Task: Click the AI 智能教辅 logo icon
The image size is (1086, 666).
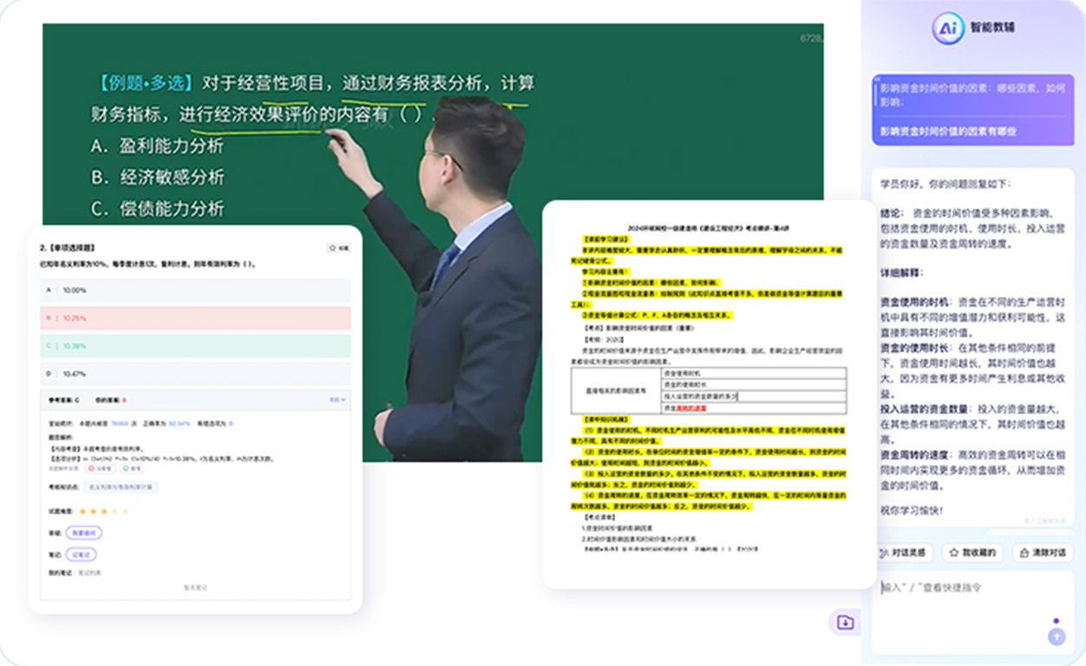Action: click(x=947, y=28)
